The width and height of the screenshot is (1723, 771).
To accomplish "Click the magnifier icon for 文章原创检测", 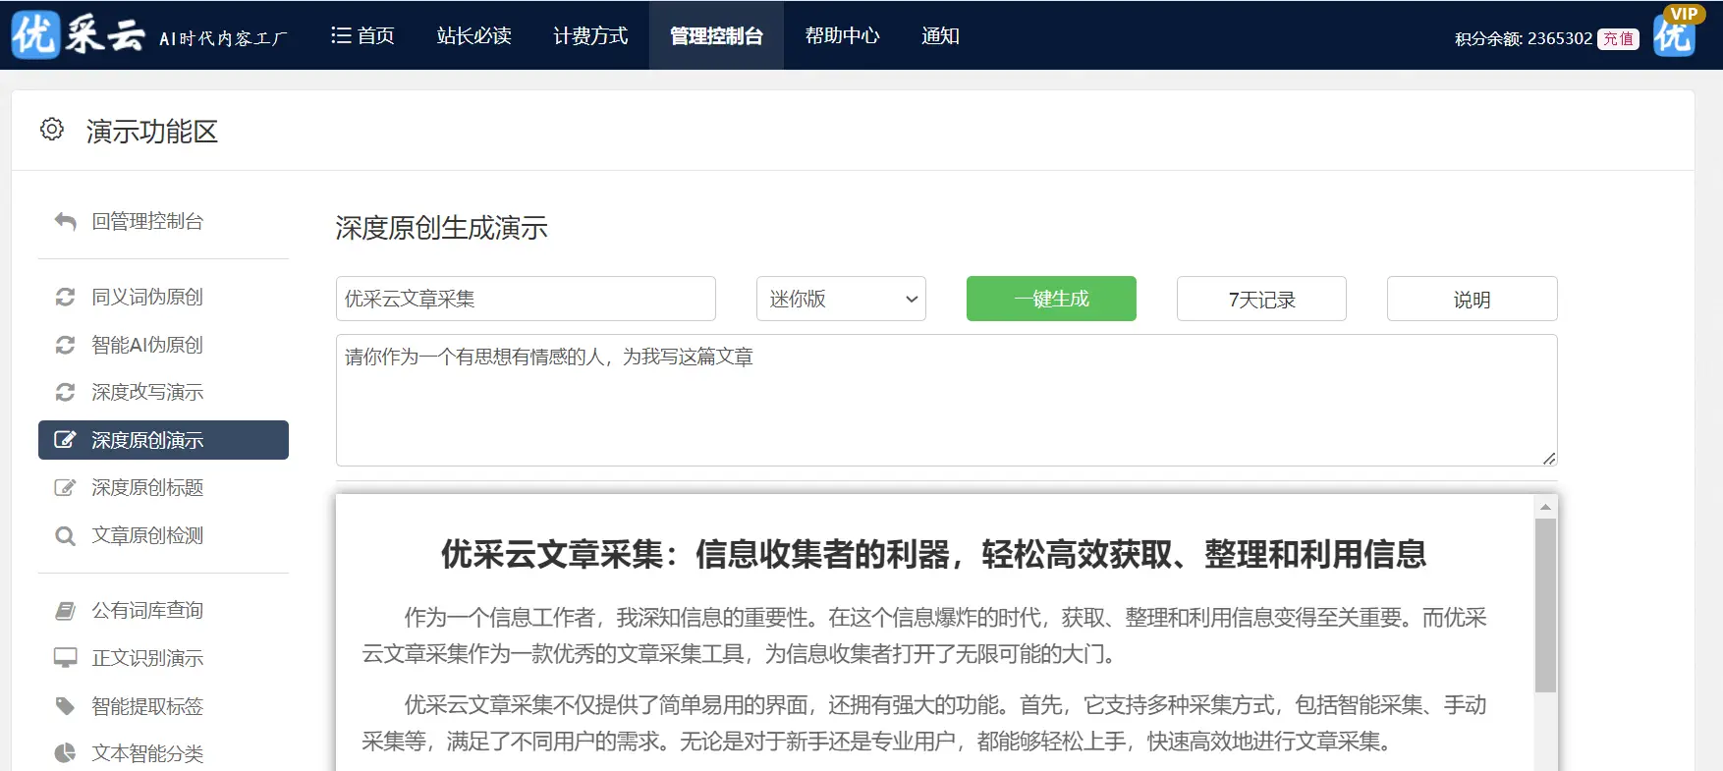I will click(x=65, y=536).
